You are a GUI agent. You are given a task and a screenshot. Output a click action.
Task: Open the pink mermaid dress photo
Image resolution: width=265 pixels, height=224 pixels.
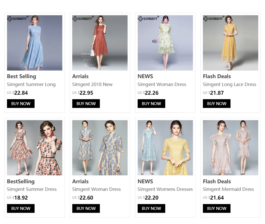pos(230,148)
